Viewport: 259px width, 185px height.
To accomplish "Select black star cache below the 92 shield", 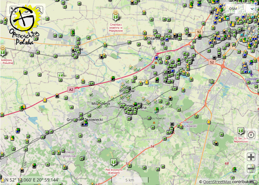I will coord(200,37).
